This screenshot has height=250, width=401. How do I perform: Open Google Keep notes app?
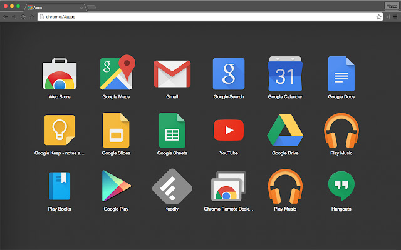pos(60,130)
